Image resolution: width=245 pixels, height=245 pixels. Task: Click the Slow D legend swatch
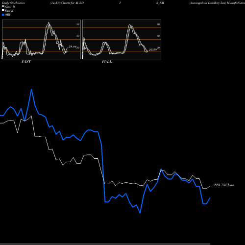[x=3, y=6]
